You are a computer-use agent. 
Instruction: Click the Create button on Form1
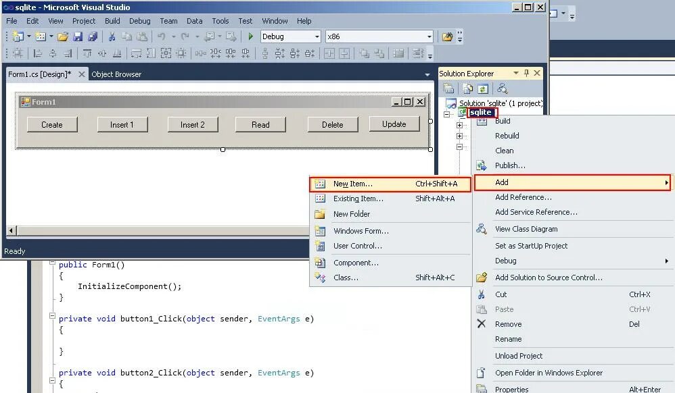52,125
